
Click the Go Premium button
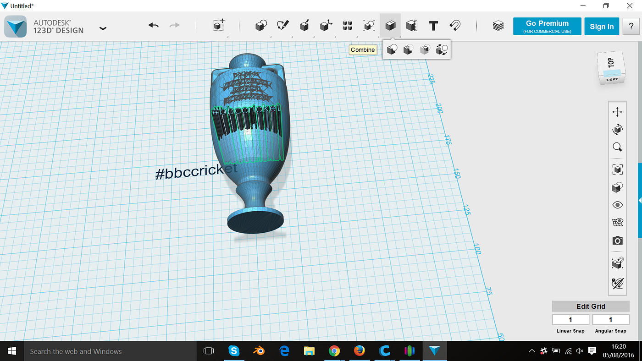click(547, 27)
